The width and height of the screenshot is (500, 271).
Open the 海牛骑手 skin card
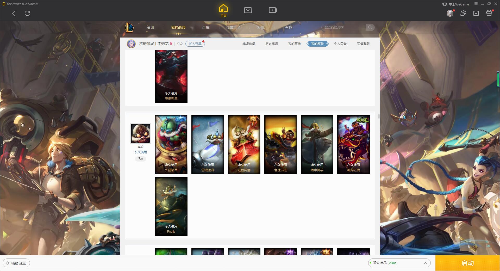pos(317,145)
